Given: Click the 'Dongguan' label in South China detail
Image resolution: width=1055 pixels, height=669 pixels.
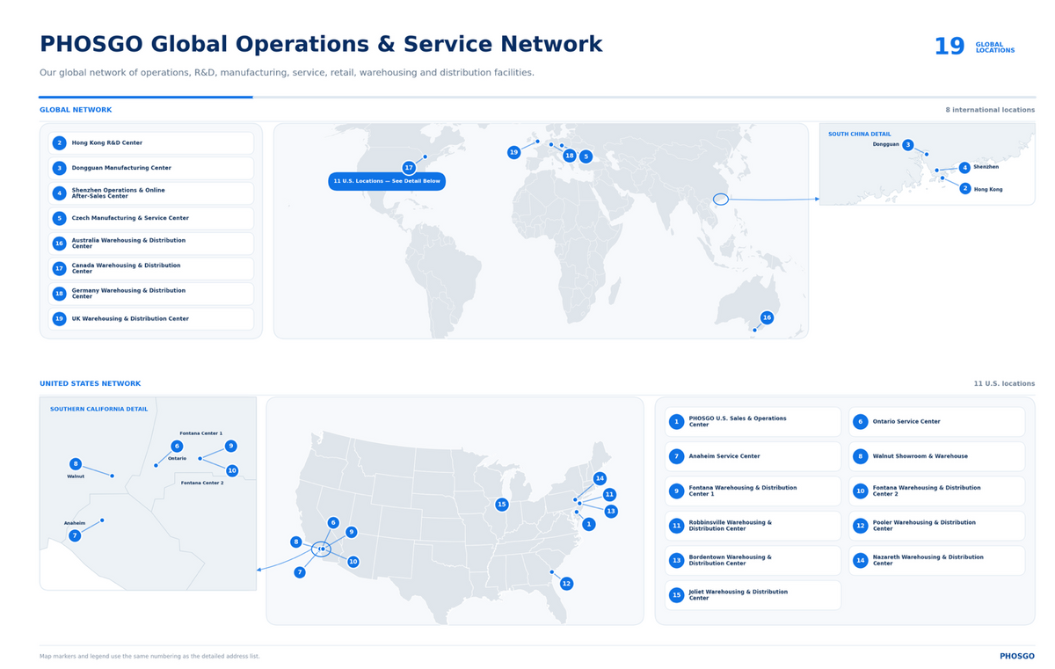Looking at the screenshot, I should [885, 144].
